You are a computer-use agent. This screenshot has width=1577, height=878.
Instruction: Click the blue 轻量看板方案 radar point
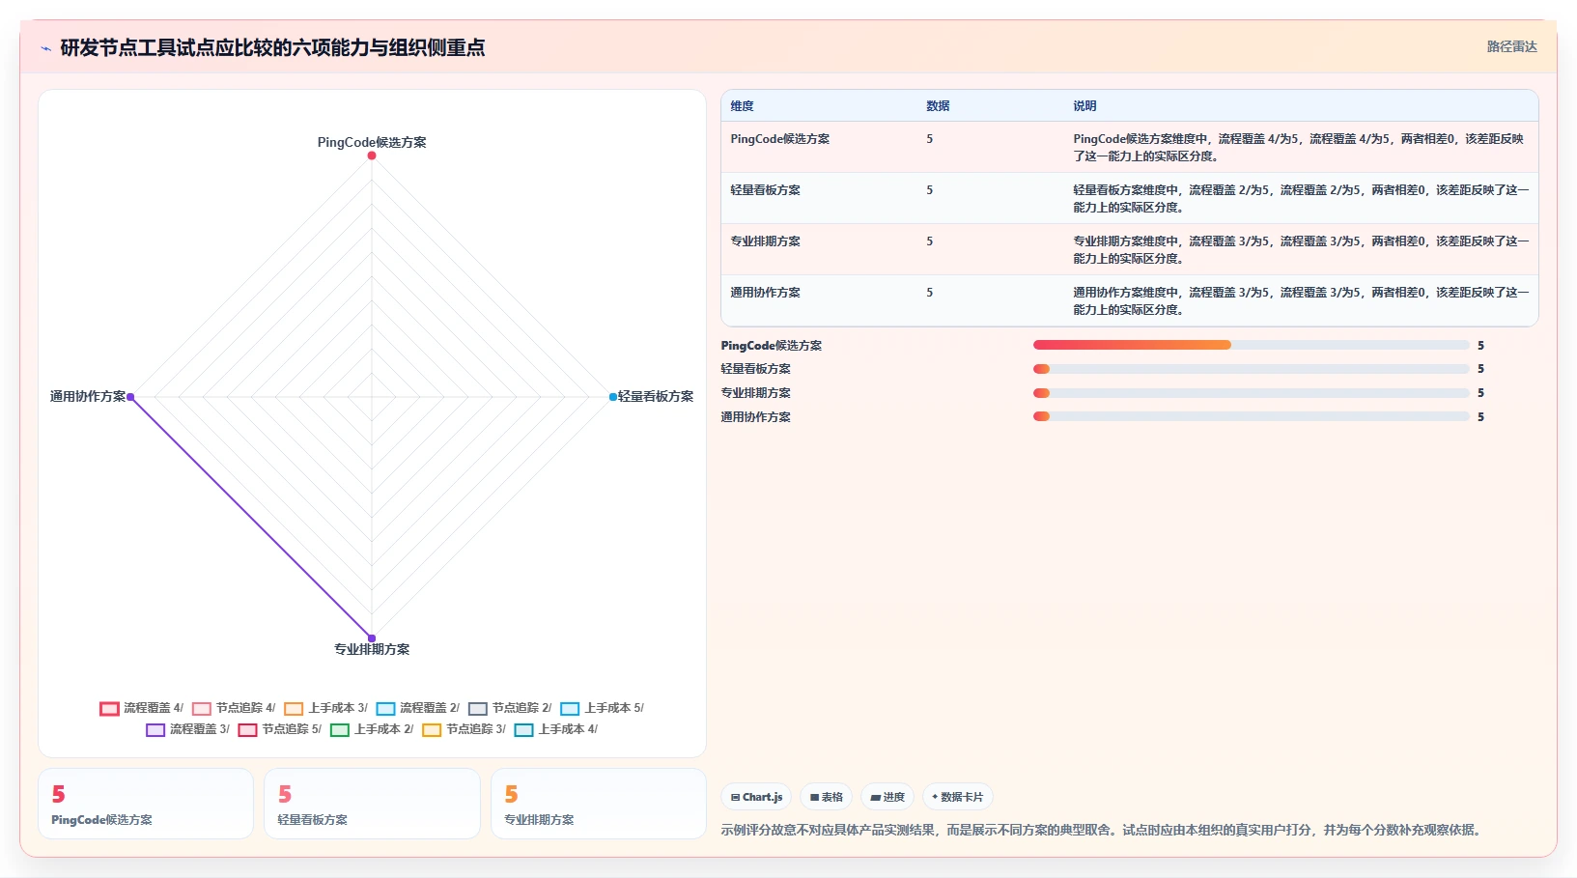(x=613, y=397)
